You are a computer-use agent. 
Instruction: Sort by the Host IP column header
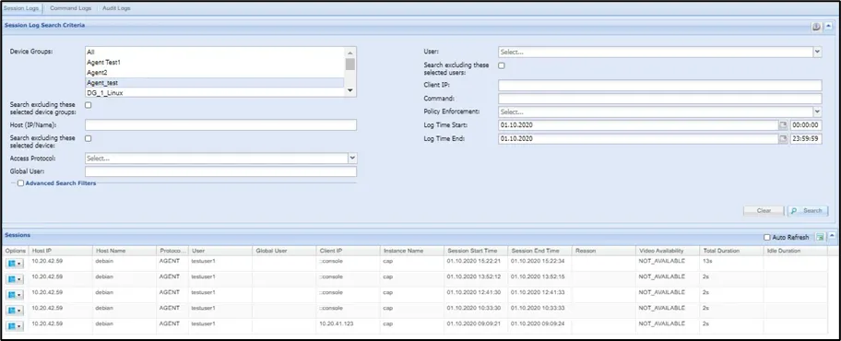pos(61,251)
